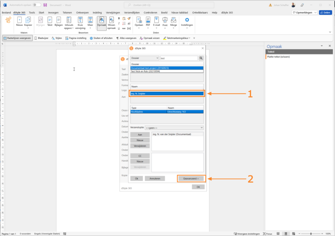Viewport: 335px width, 236px height.
Task: Select ing. N. Snijder name row
Action: 167,94
